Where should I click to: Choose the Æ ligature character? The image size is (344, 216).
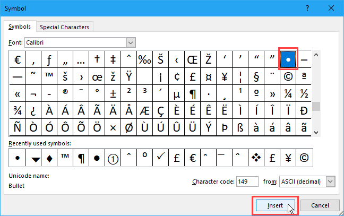coord(144,110)
